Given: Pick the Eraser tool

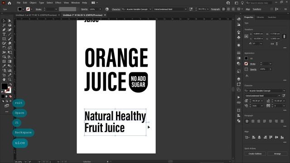Looking at the screenshot, I should click(10, 43).
